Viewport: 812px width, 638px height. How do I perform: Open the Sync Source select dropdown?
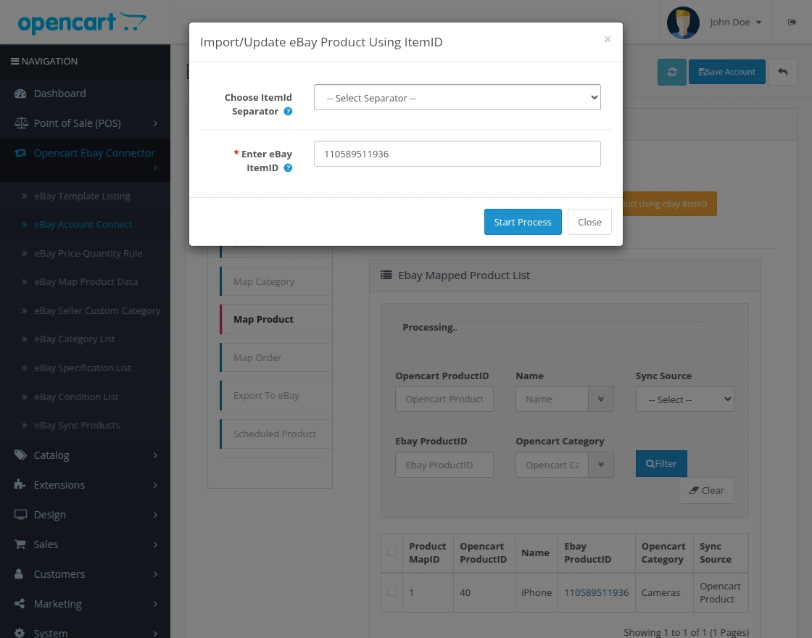coord(684,399)
